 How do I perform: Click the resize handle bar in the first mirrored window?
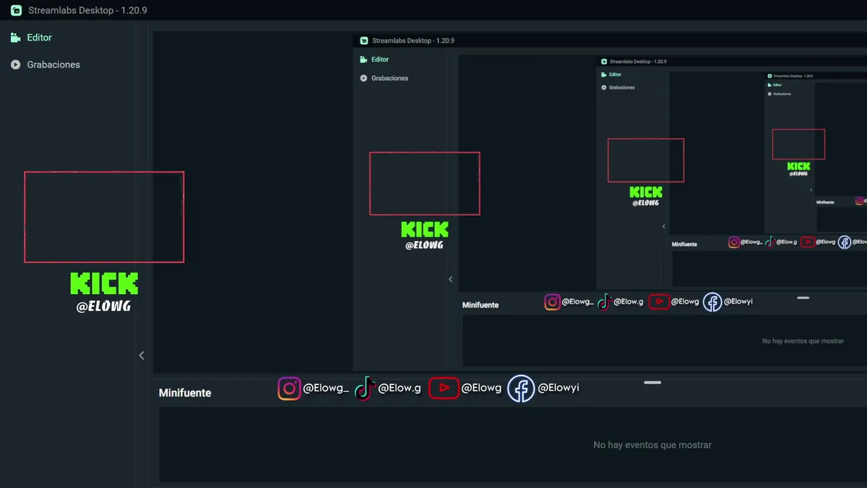(803, 298)
